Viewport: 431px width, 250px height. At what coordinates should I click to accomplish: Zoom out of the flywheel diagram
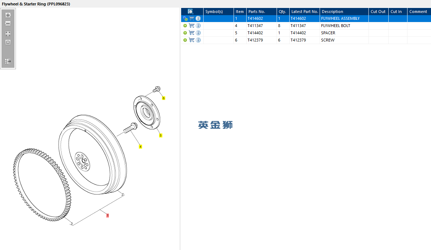click(x=8, y=23)
